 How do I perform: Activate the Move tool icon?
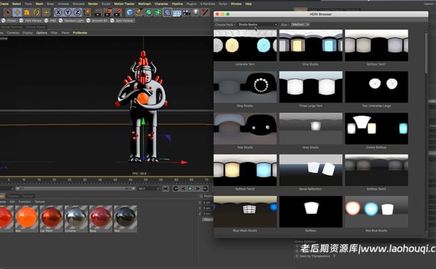point(17,13)
